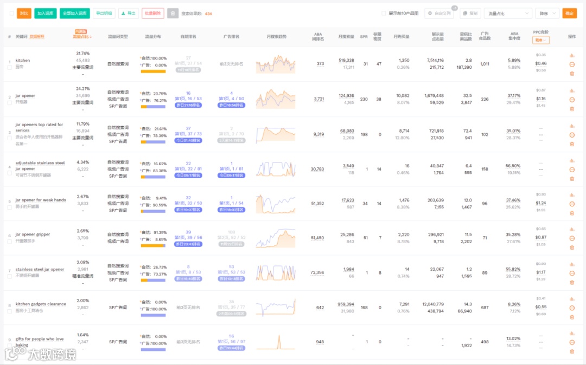Click the 月购买量 column header
This screenshot has height=365, width=586.
tap(402, 36)
